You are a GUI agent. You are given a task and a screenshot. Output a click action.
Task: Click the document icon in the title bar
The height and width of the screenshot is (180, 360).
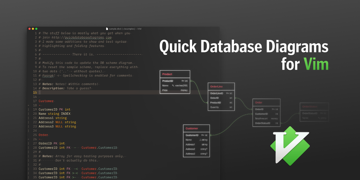point(107,29)
